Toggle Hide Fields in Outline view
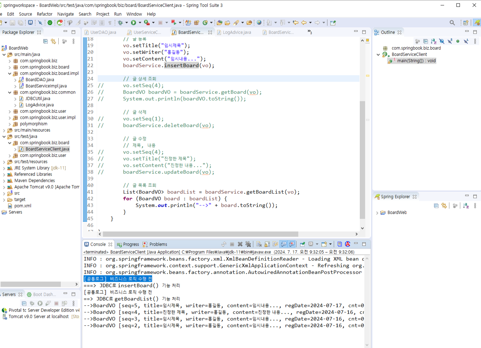481x348 pixels. pos(442,41)
